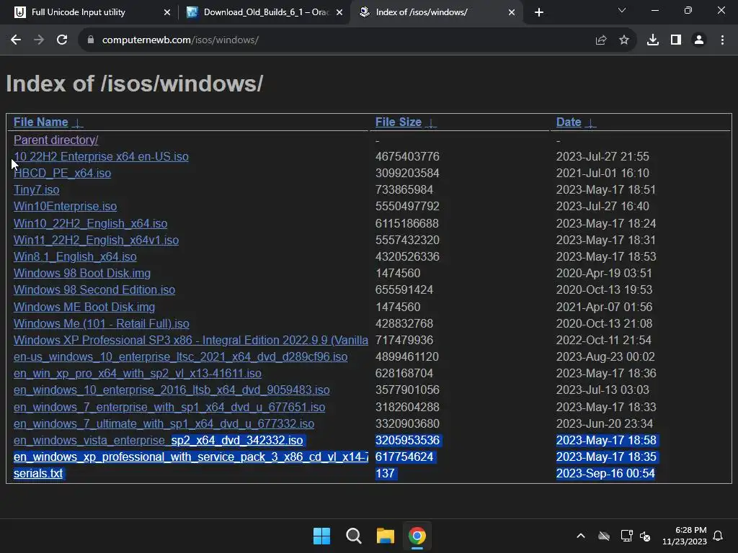Go back to the previous page
Image resolution: width=738 pixels, height=553 pixels.
tap(16, 40)
